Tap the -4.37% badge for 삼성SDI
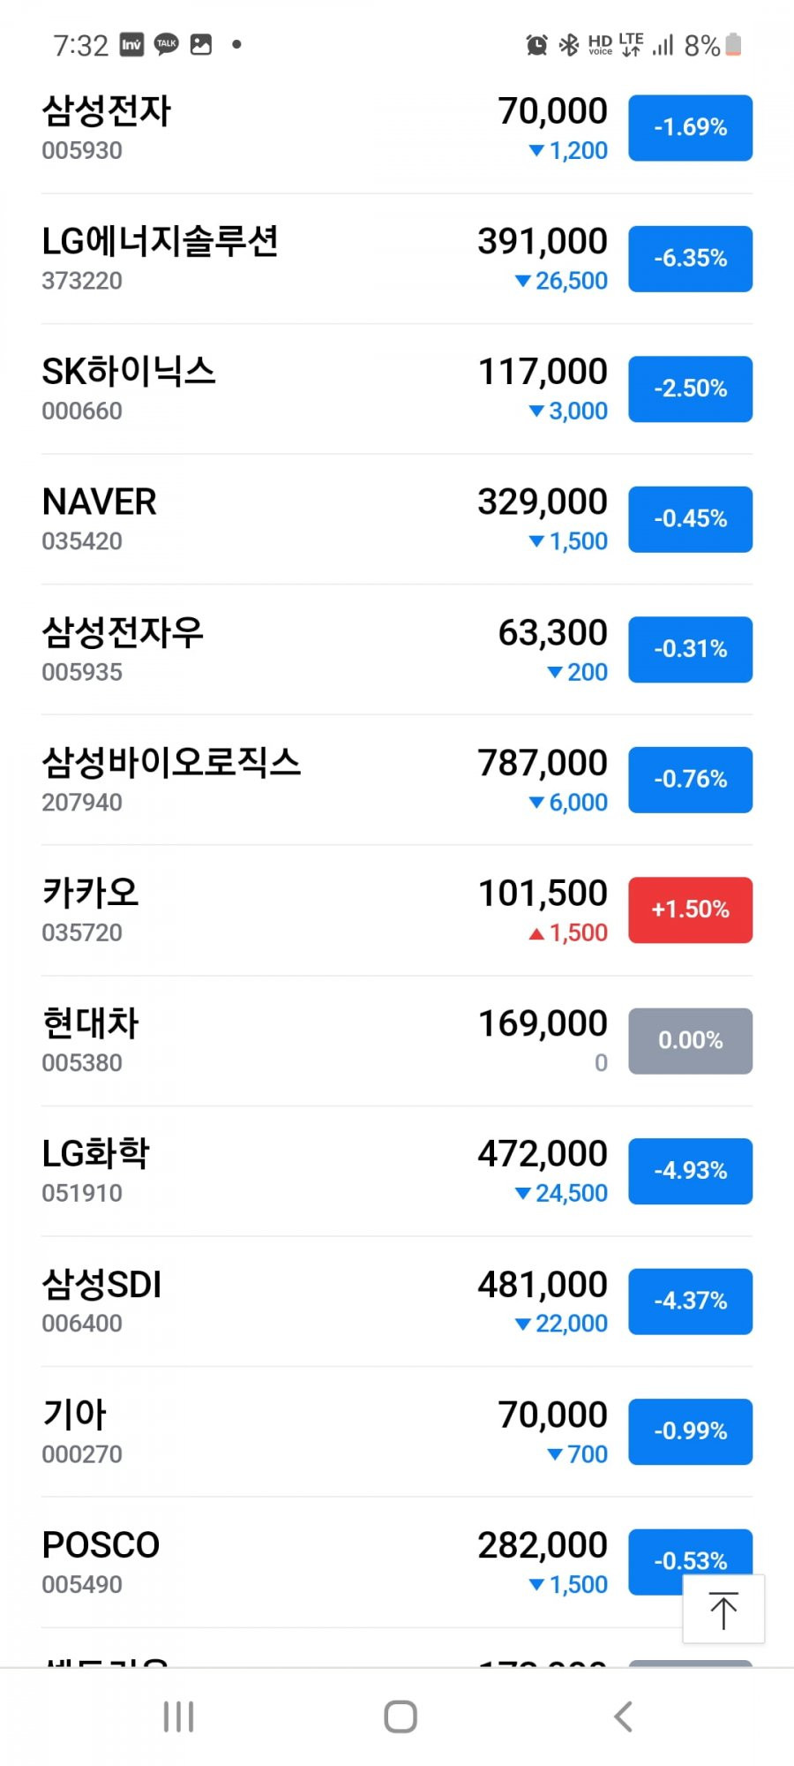Image resolution: width=794 pixels, height=1766 pixels. pos(690,1302)
